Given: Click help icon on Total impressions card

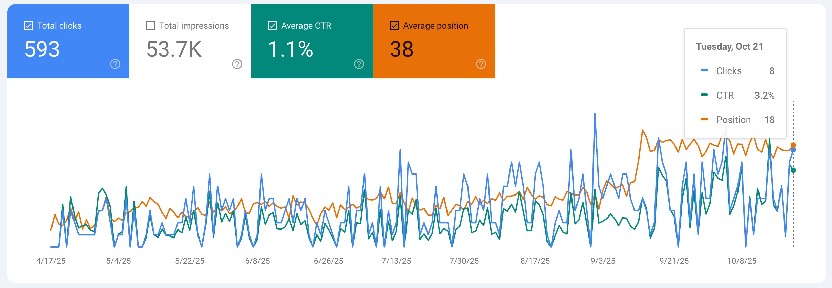Looking at the screenshot, I should point(237,64).
